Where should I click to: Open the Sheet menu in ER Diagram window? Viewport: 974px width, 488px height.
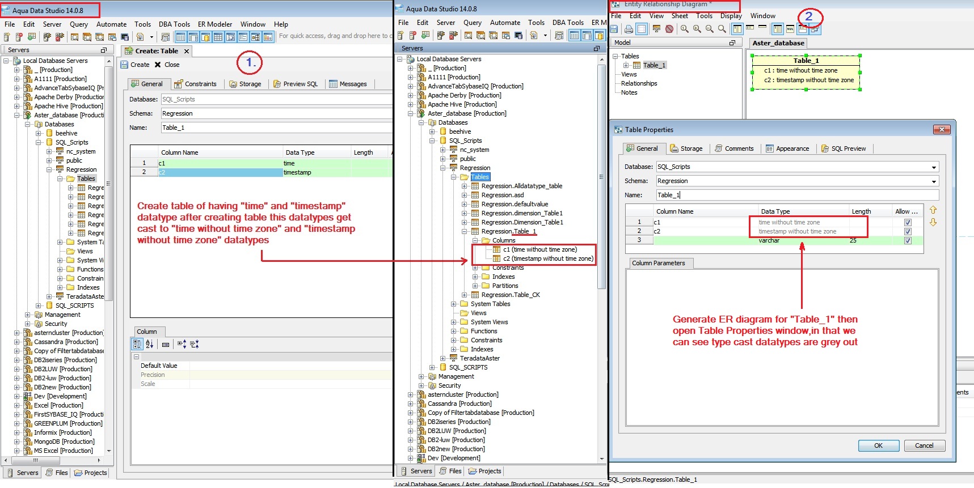(680, 16)
